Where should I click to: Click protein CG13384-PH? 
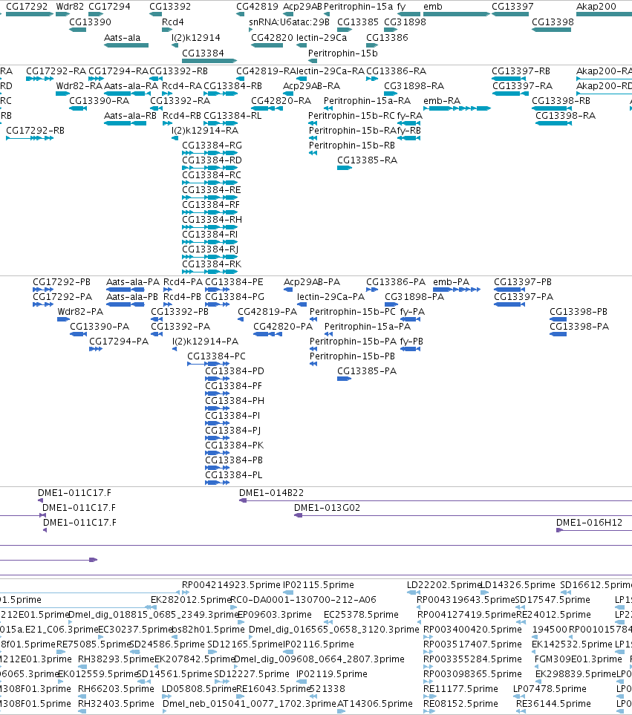[217, 408]
